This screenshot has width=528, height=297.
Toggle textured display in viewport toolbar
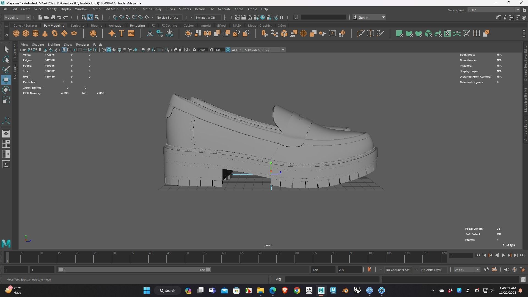125,50
